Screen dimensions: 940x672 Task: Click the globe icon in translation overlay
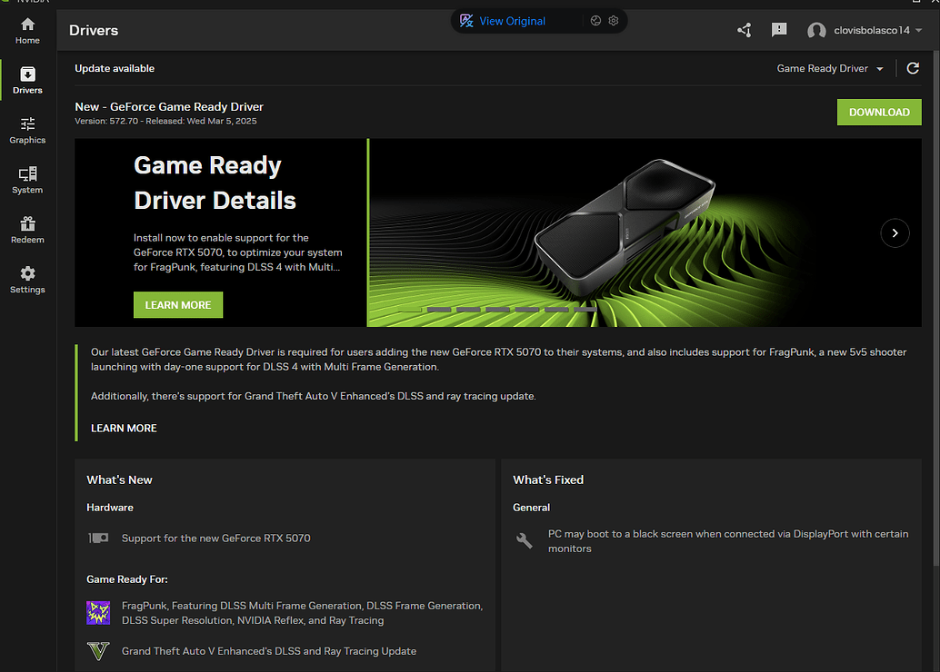coord(595,21)
